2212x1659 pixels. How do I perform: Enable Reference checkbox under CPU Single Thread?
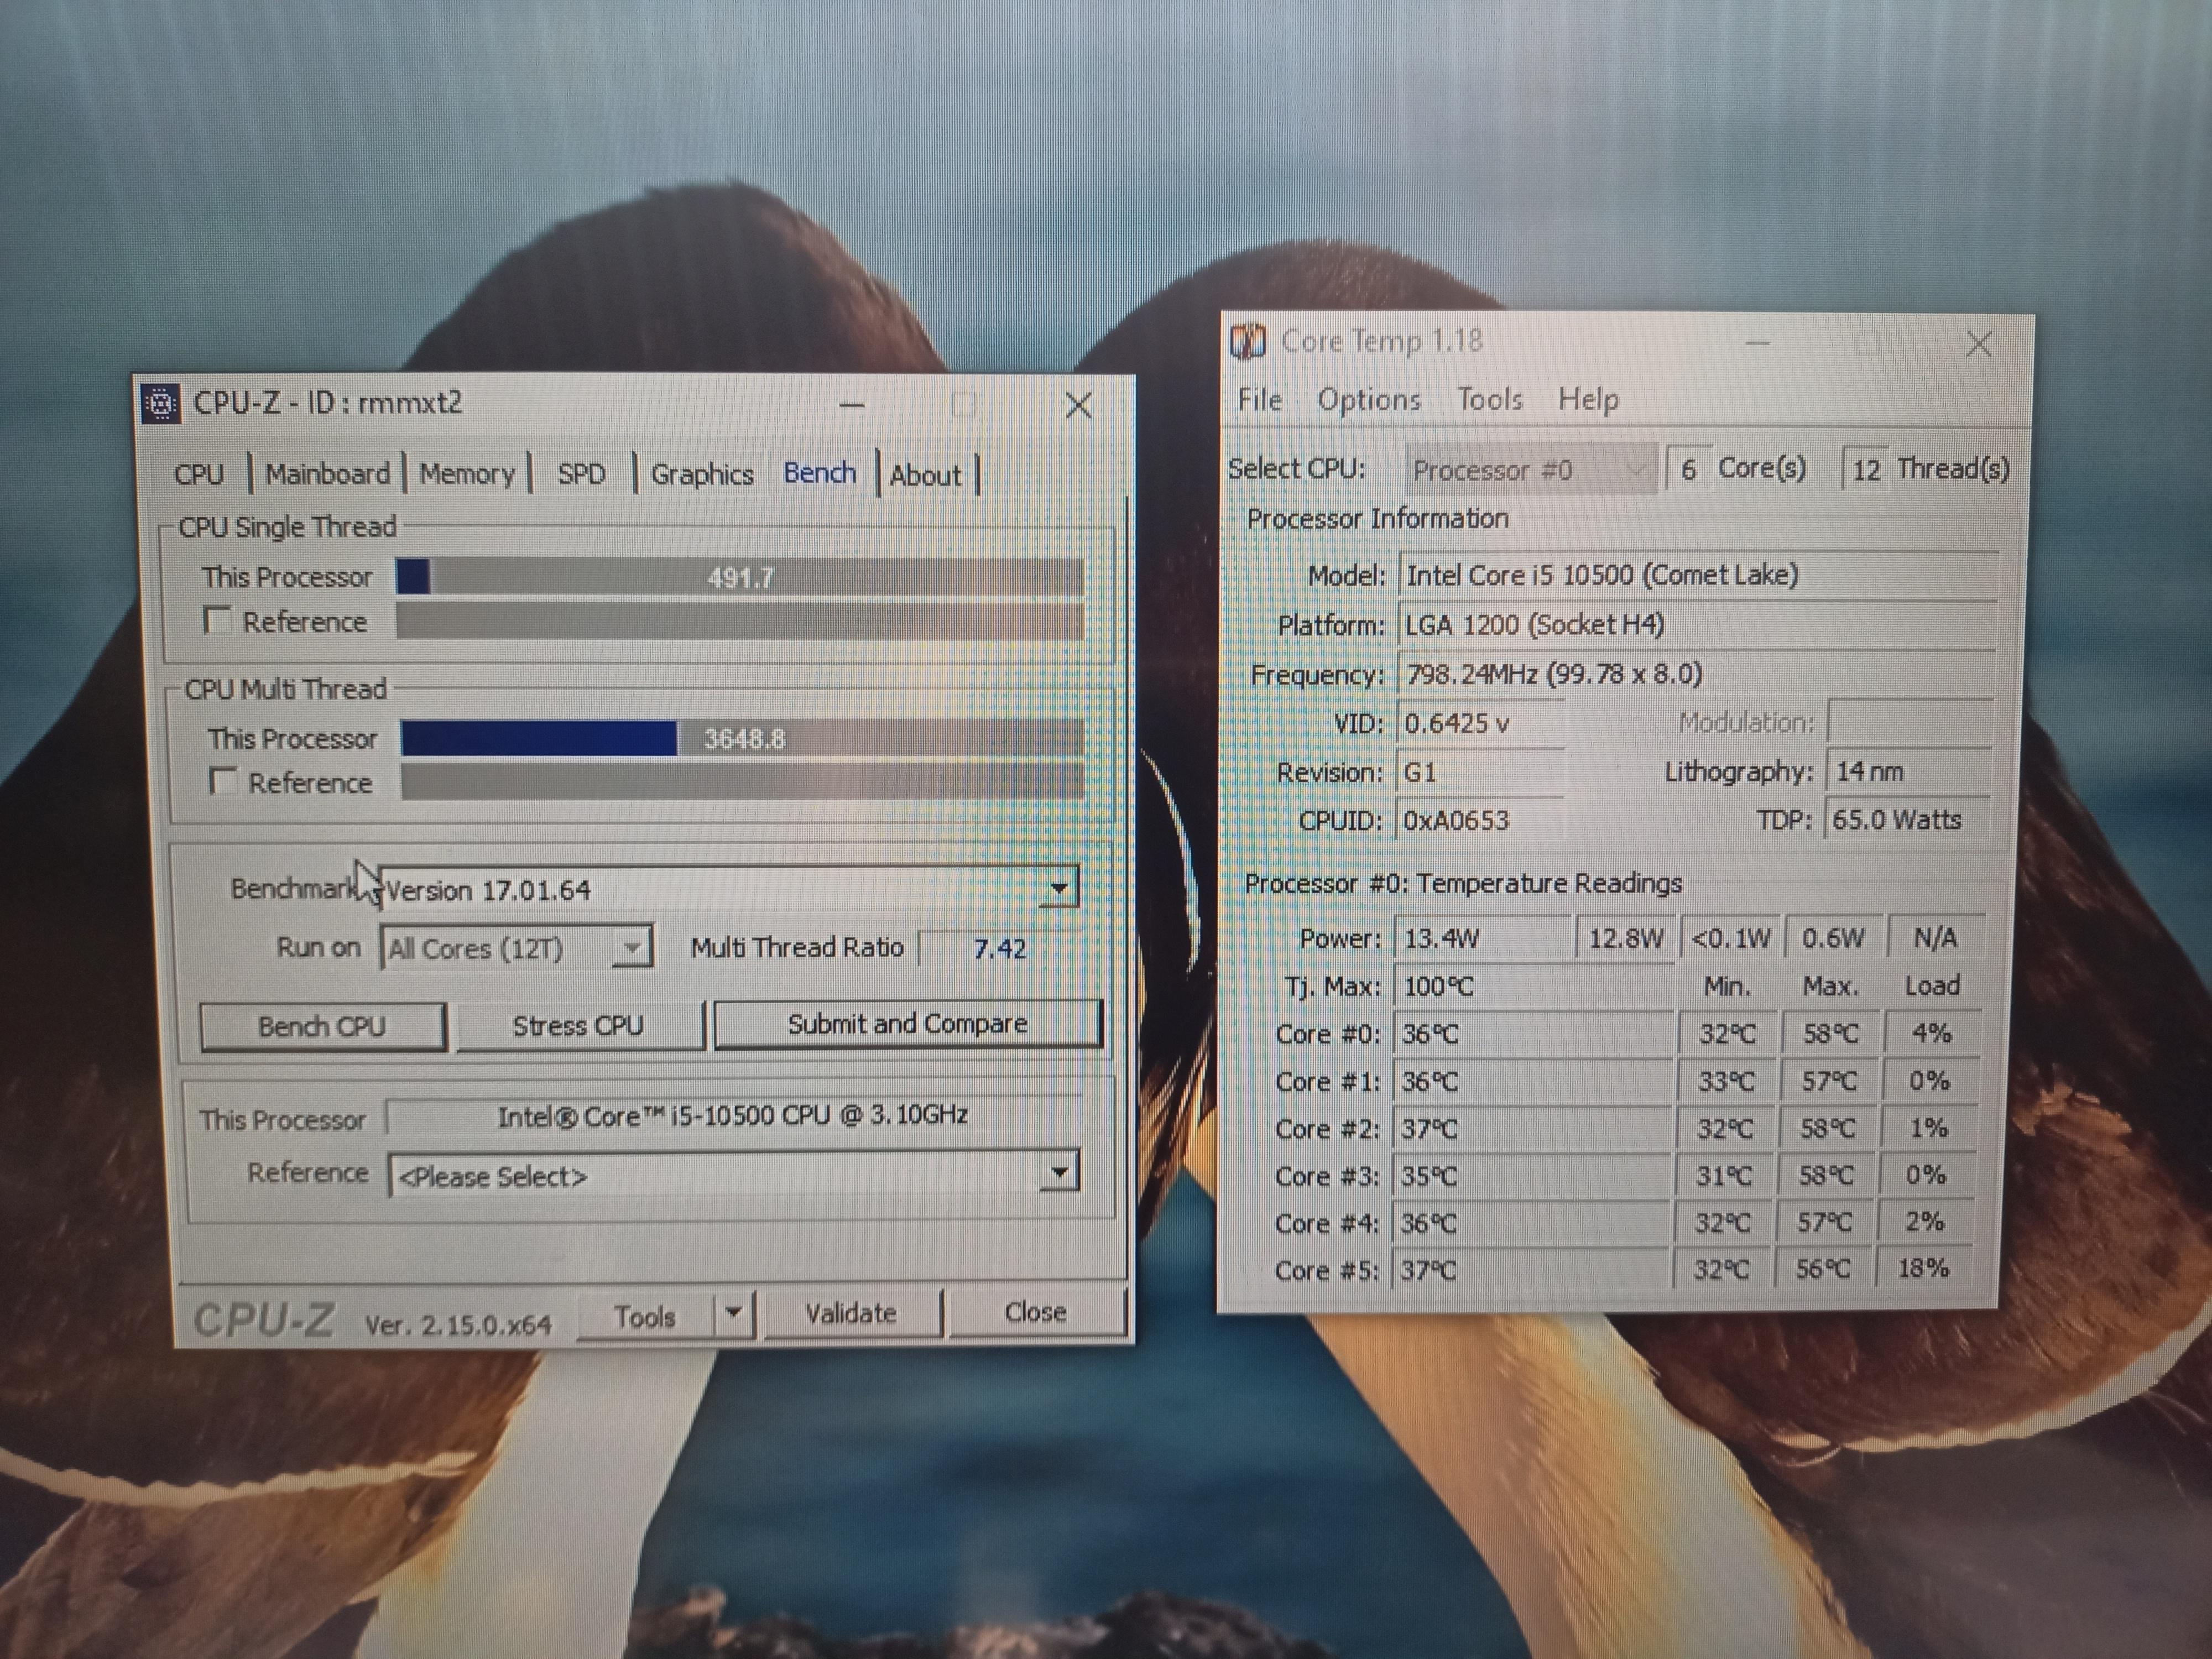pyautogui.click(x=217, y=621)
